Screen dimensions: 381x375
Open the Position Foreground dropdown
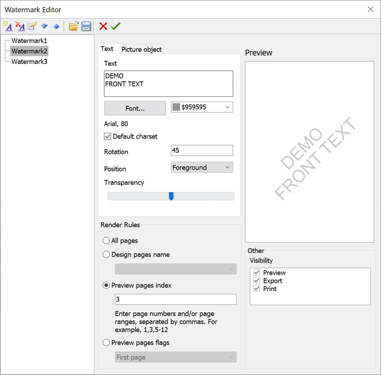(x=202, y=168)
